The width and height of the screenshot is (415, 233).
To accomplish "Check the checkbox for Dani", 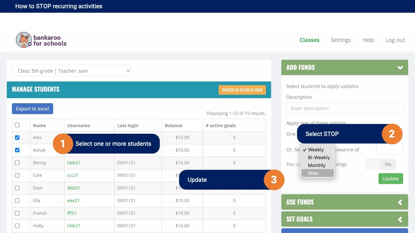I will point(17,188).
